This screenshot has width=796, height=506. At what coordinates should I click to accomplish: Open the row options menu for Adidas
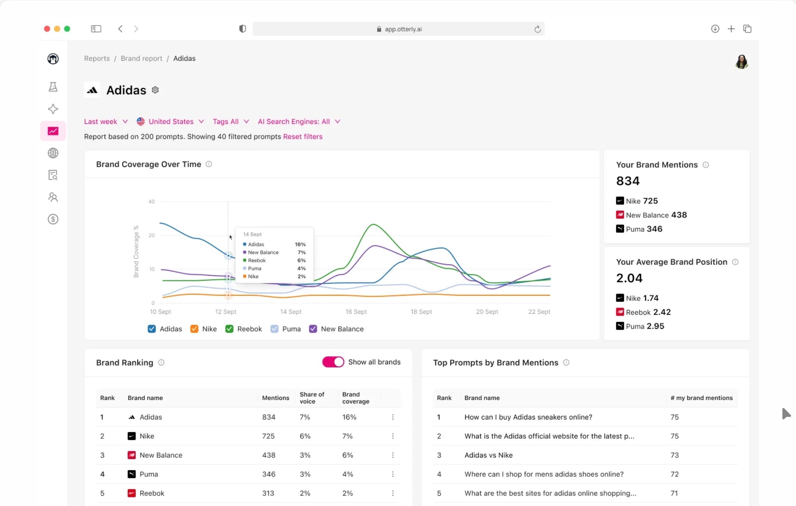pos(393,417)
